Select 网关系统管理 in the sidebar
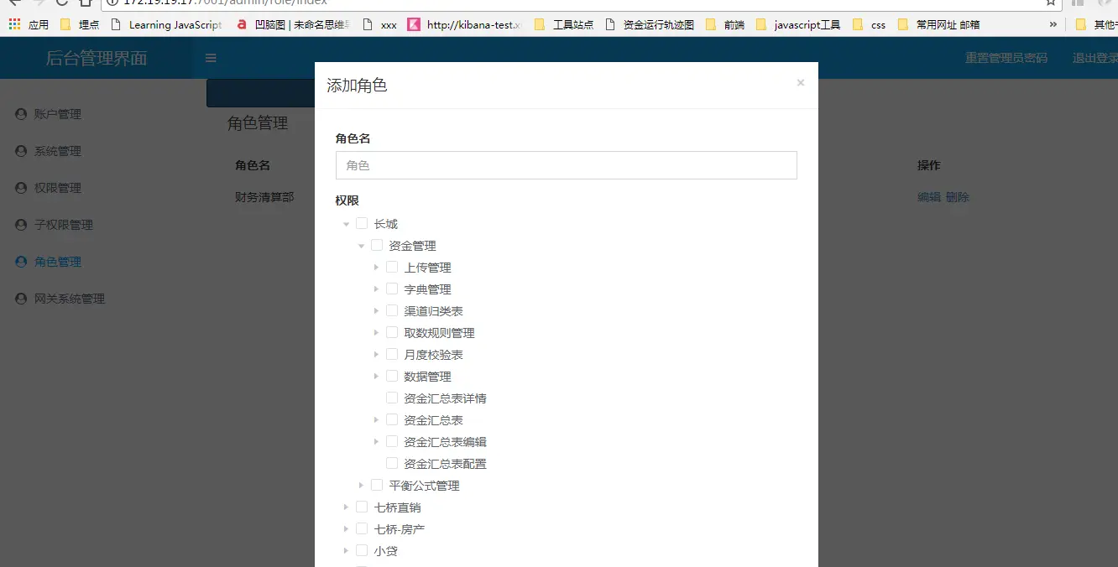Screen dimensions: 1118x567 click(x=70, y=299)
